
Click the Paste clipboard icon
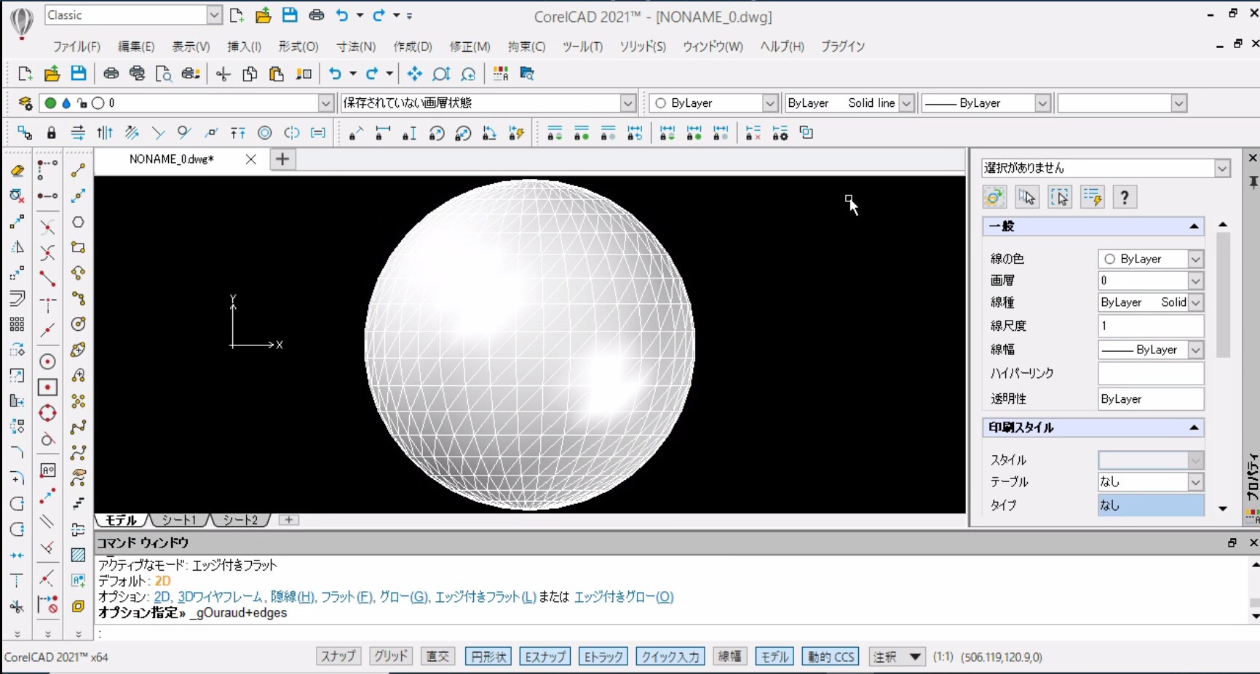click(277, 73)
